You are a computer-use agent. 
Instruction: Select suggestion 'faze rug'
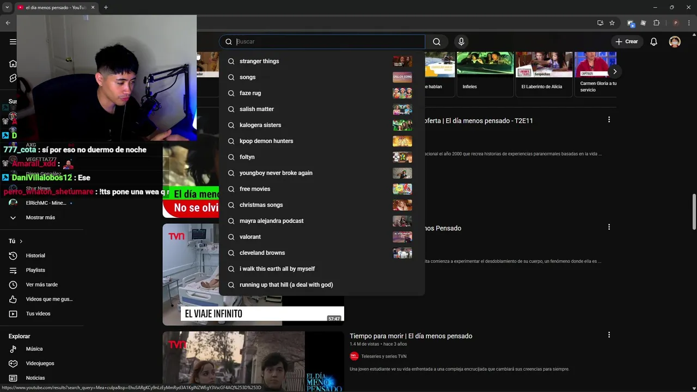(321, 93)
